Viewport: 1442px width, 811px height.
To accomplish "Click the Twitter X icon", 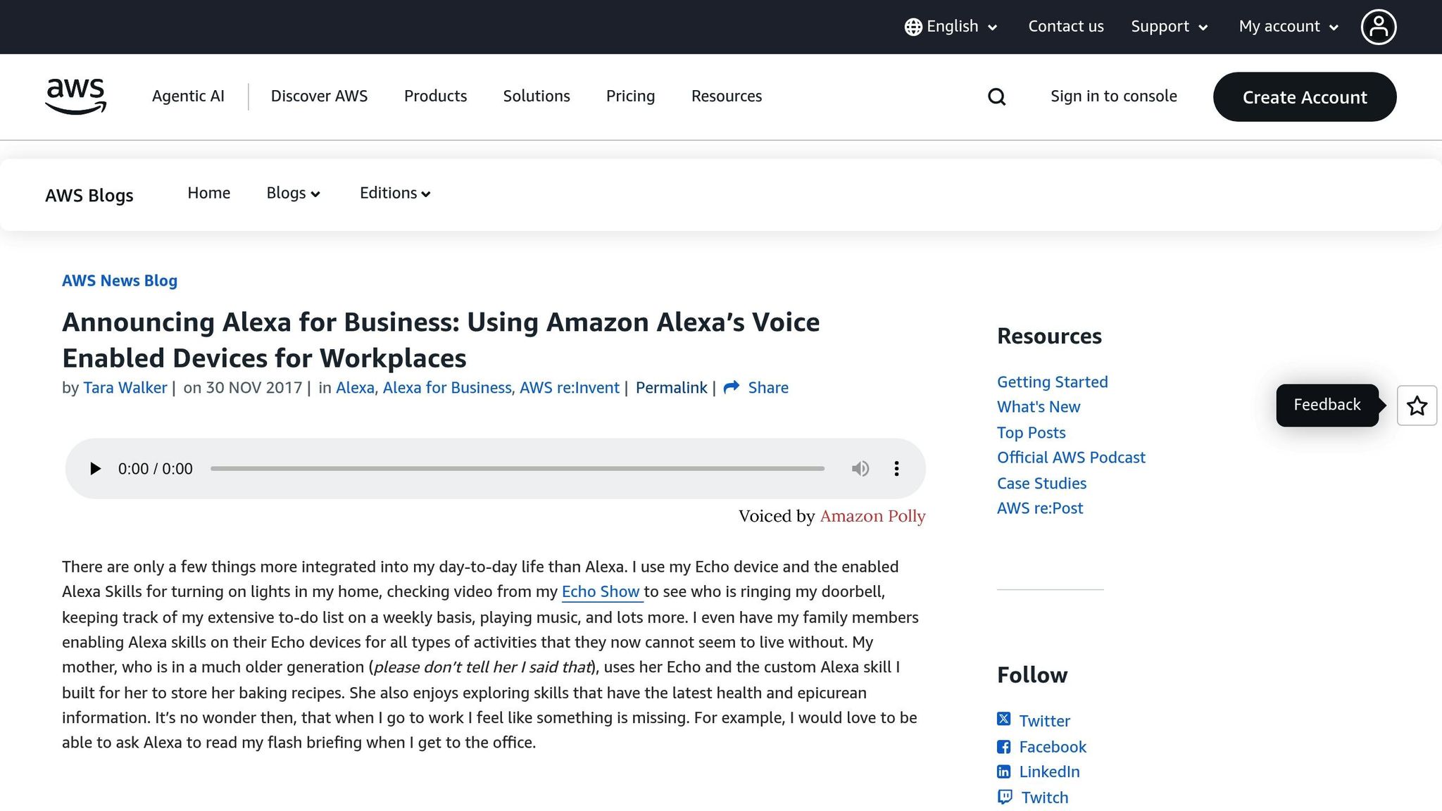I will click(1003, 719).
